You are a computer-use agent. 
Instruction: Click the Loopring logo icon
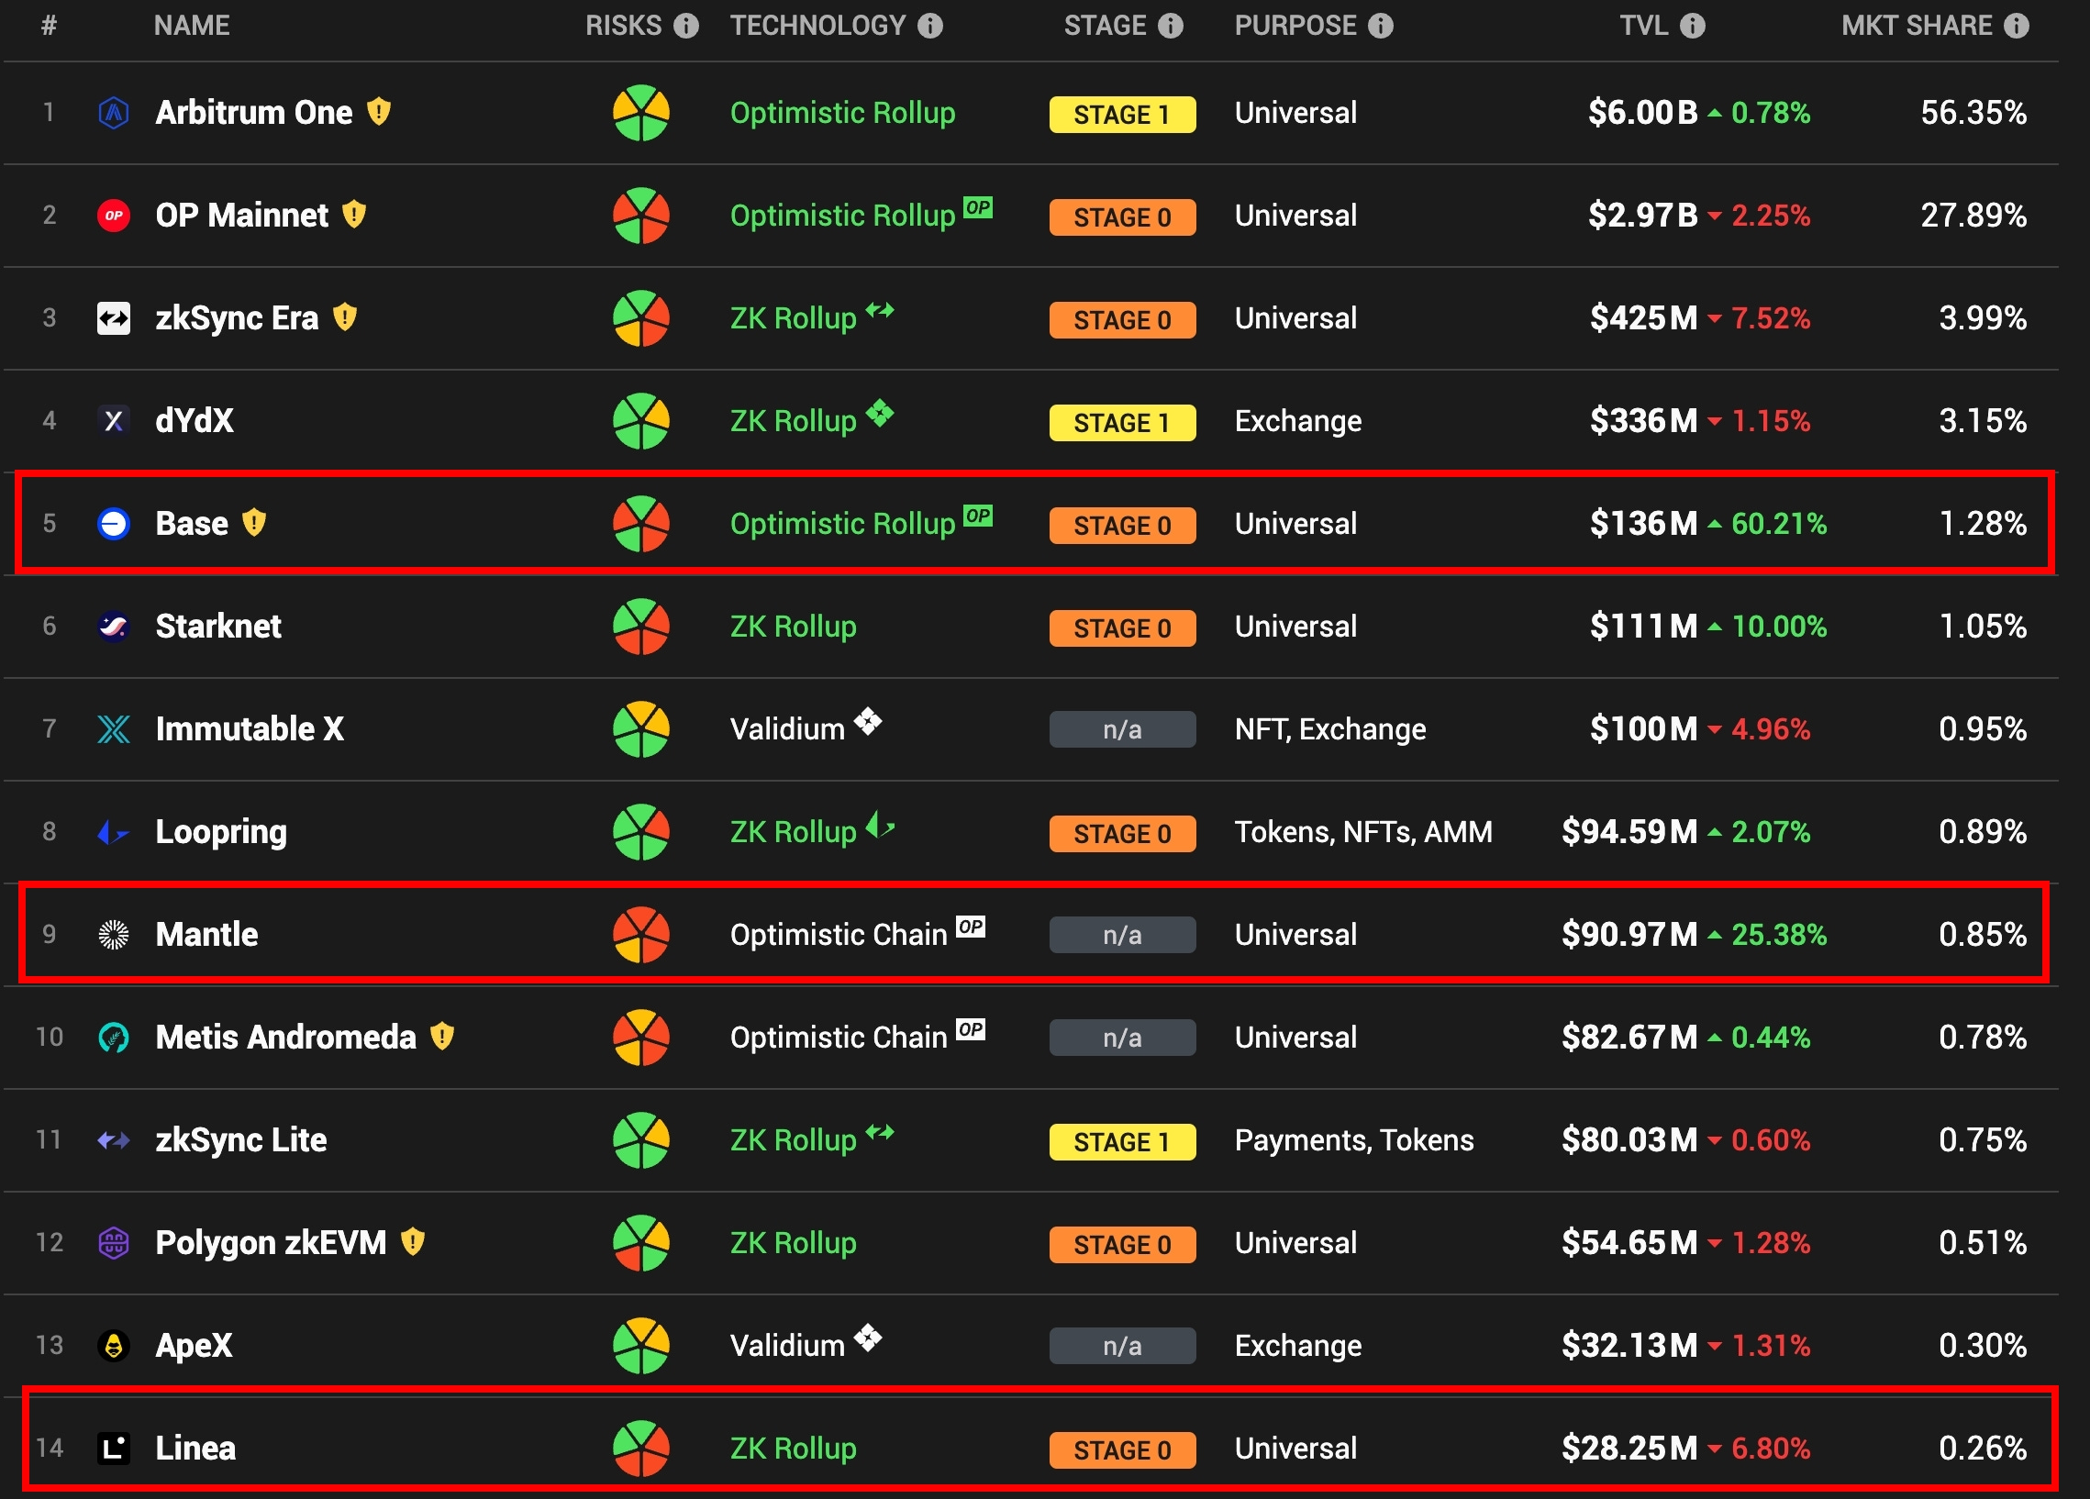[x=114, y=833]
